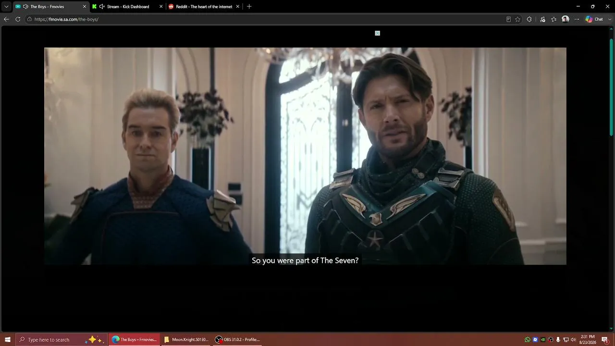This screenshot has width=615, height=346.
Task: Open the blue tray app icon
Action: click(x=535, y=340)
